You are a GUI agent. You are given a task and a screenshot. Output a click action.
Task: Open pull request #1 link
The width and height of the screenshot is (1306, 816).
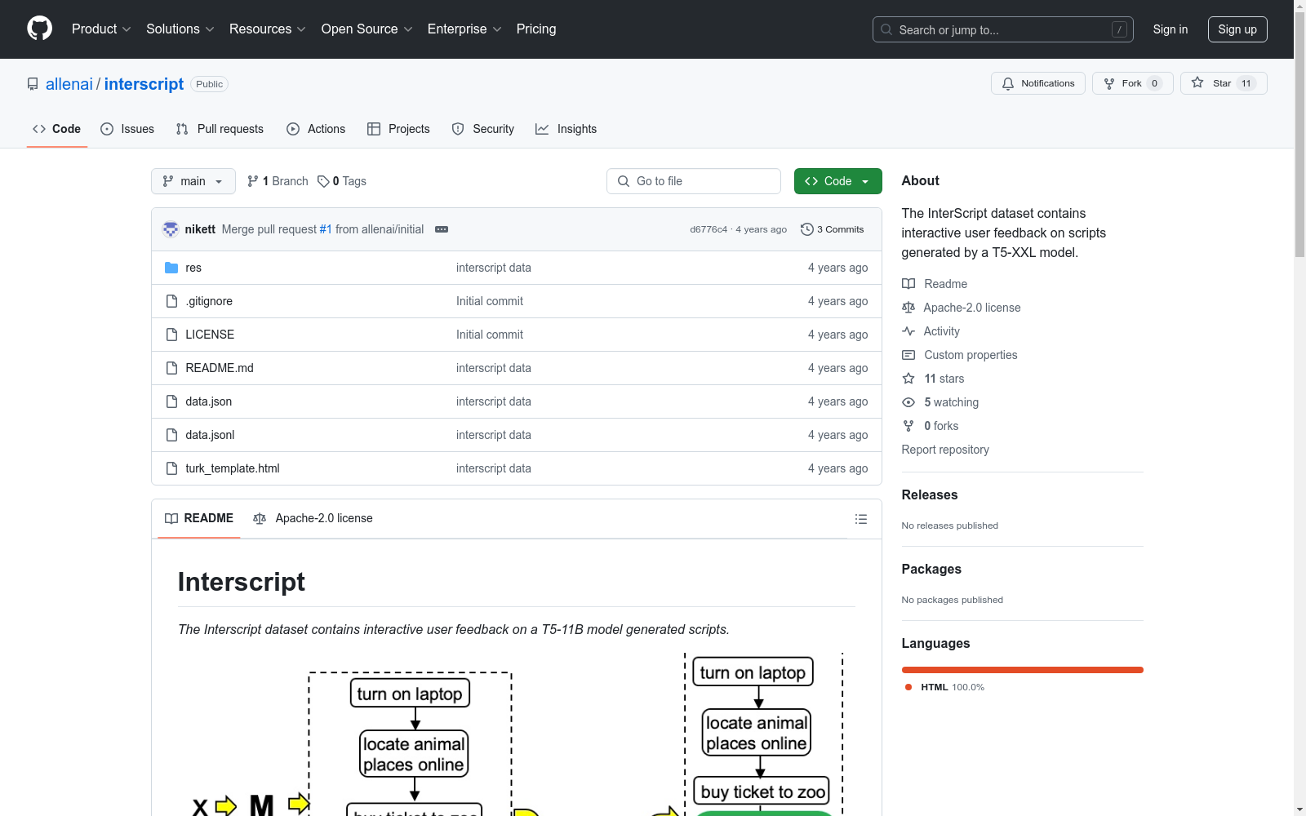[326, 229]
